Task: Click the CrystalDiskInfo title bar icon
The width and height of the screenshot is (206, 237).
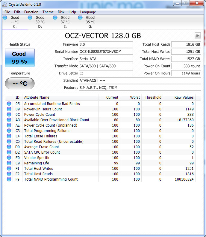Action: tap(5, 4)
